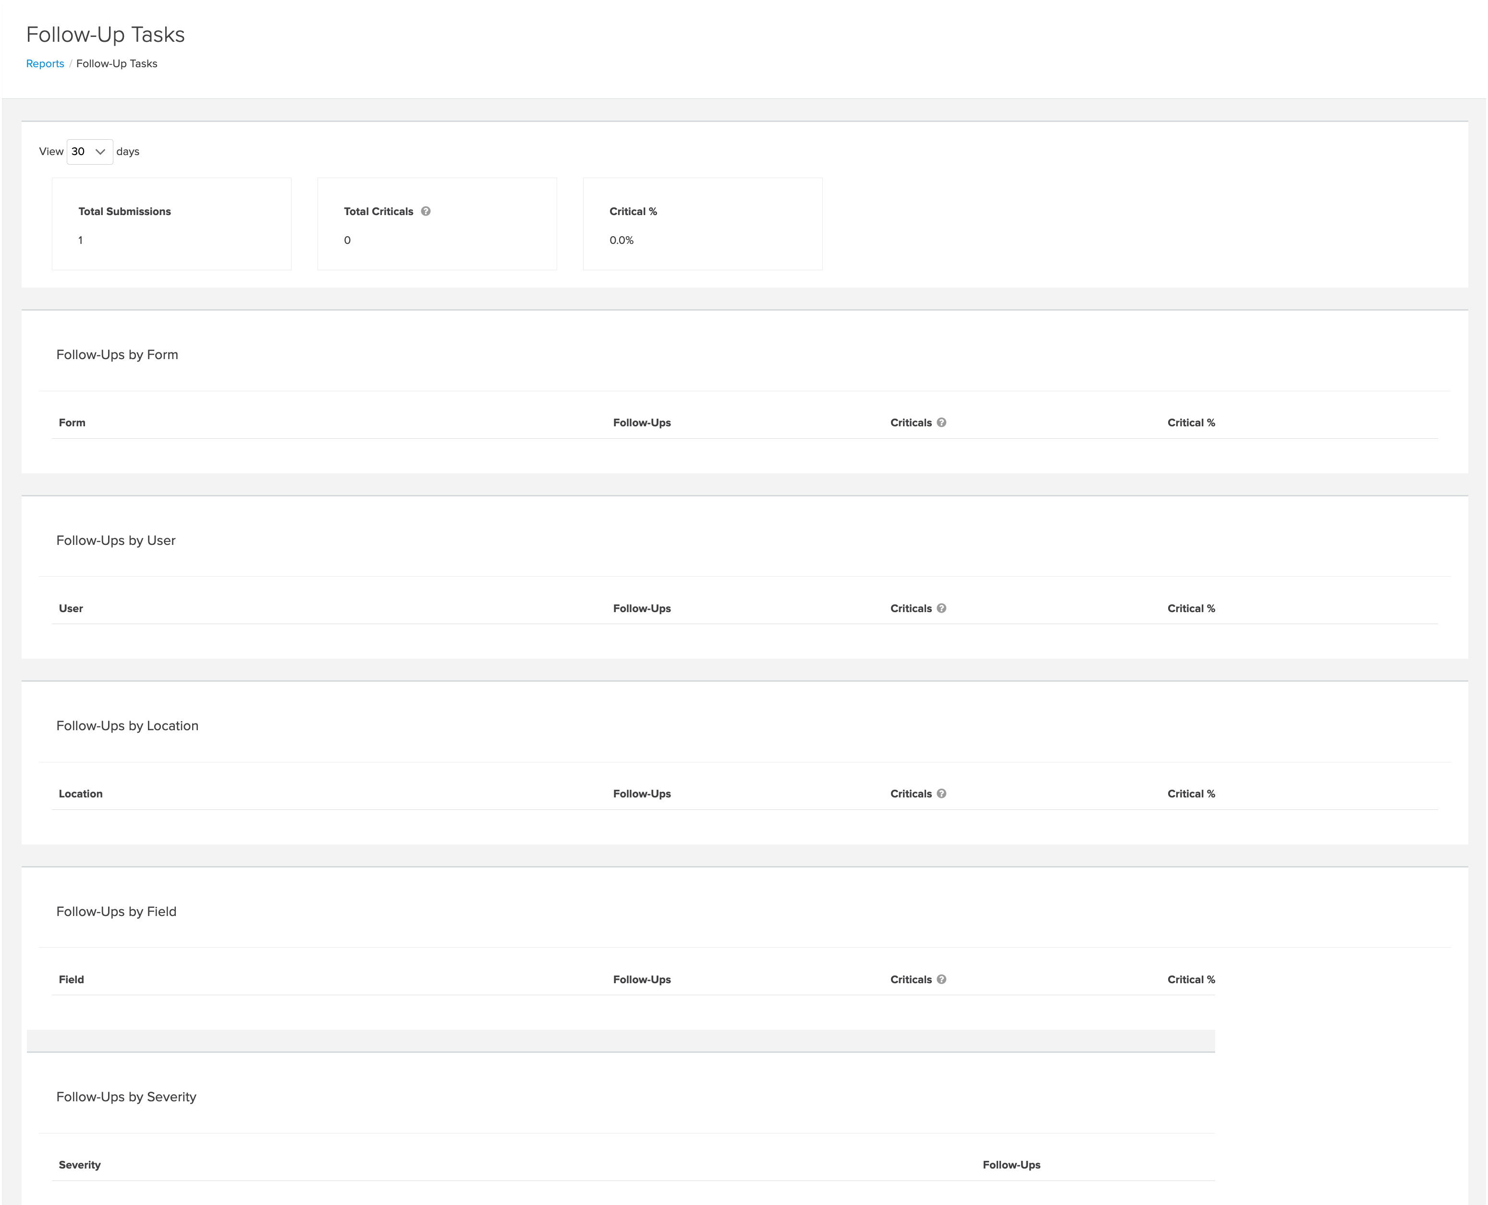Click Follow-Ups header in User table
The width and height of the screenshot is (1488, 1205).
(642, 609)
